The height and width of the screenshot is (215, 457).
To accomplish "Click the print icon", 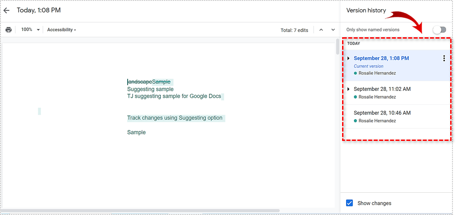I will point(8,30).
